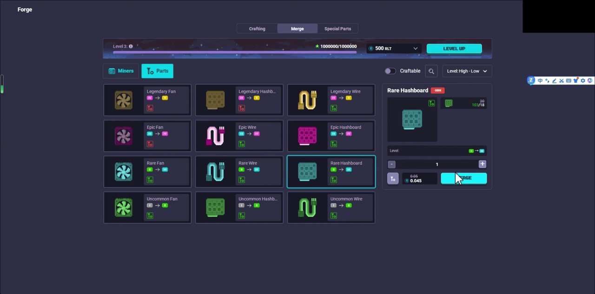
Task: Click the Level row in detail panel
Action: [x=437, y=151]
